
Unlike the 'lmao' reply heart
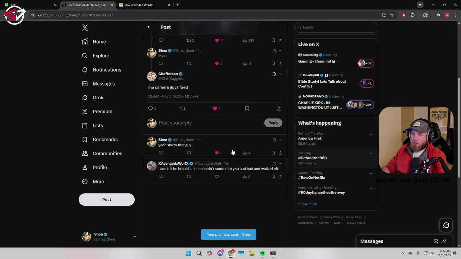click(x=217, y=64)
